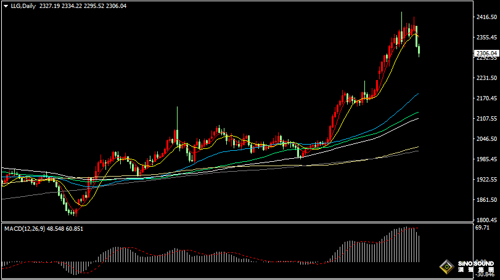This screenshot has height=280, width=500.
Task: Click the 2107.55 price axis label
Action: [x=486, y=119]
